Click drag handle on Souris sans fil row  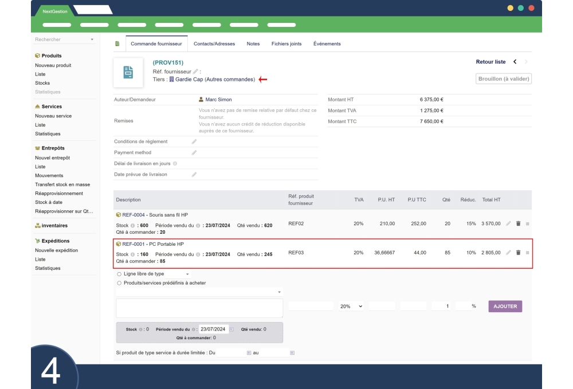click(x=527, y=223)
